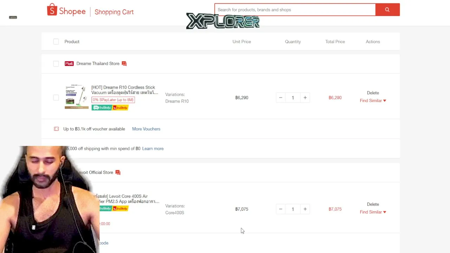Click Learn more about shipping discount
The height and width of the screenshot is (253, 450).
(153, 149)
